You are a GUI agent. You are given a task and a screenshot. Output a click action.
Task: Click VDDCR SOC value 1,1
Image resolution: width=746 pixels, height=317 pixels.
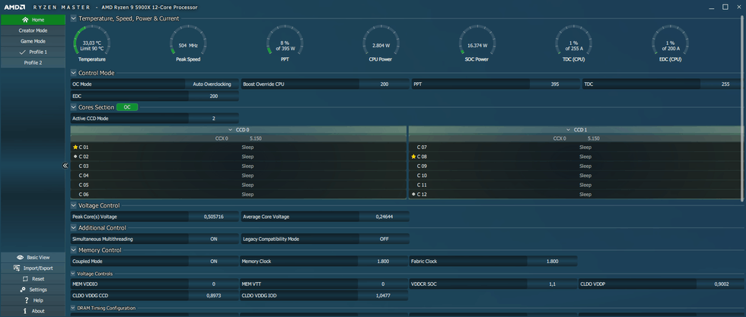[553, 284]
